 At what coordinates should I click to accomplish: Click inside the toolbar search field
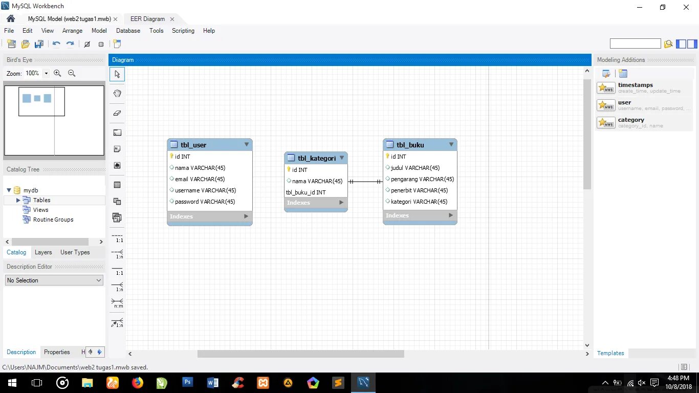635,44
